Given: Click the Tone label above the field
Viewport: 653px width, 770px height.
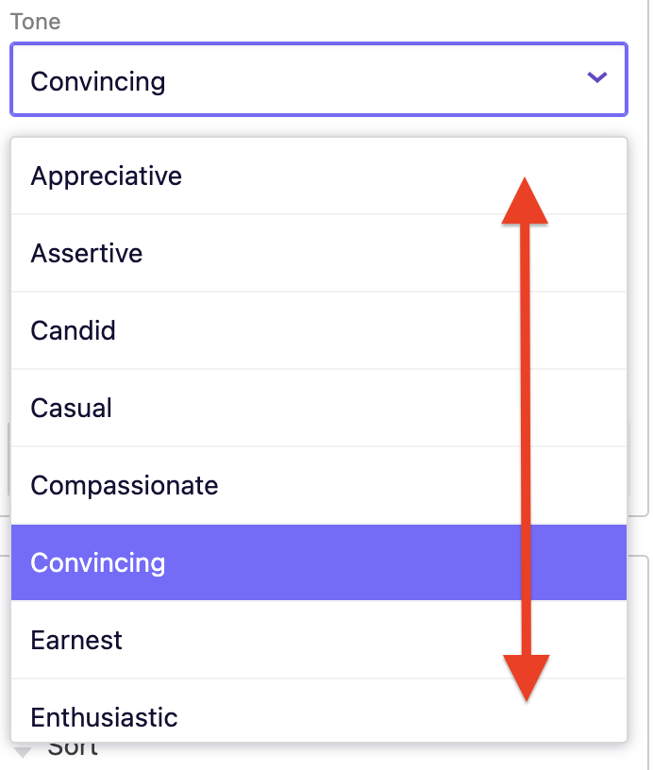Looking at the screenshot, I should pos(35,21).
